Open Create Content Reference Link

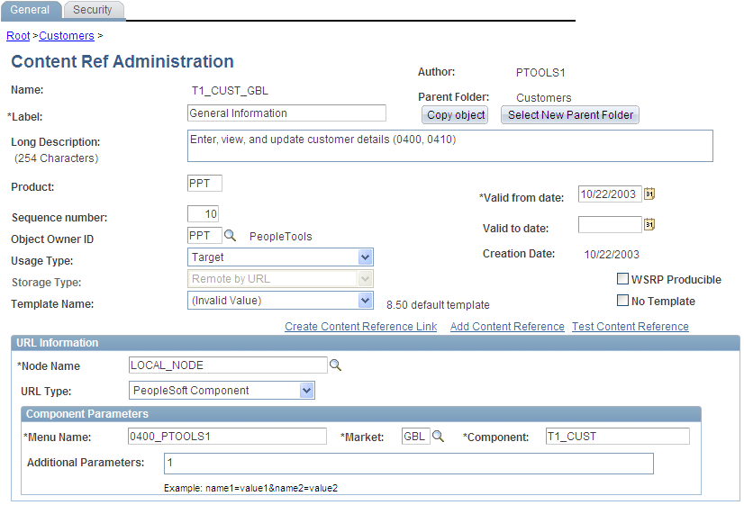[x=360, y=327]
